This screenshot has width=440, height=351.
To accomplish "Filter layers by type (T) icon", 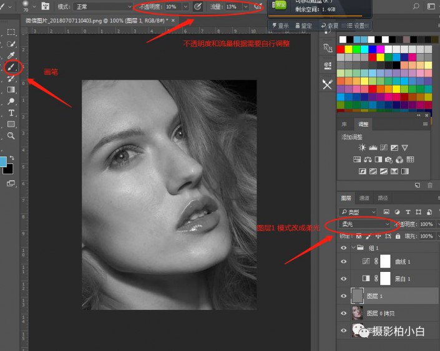I will tap(408, 212).
